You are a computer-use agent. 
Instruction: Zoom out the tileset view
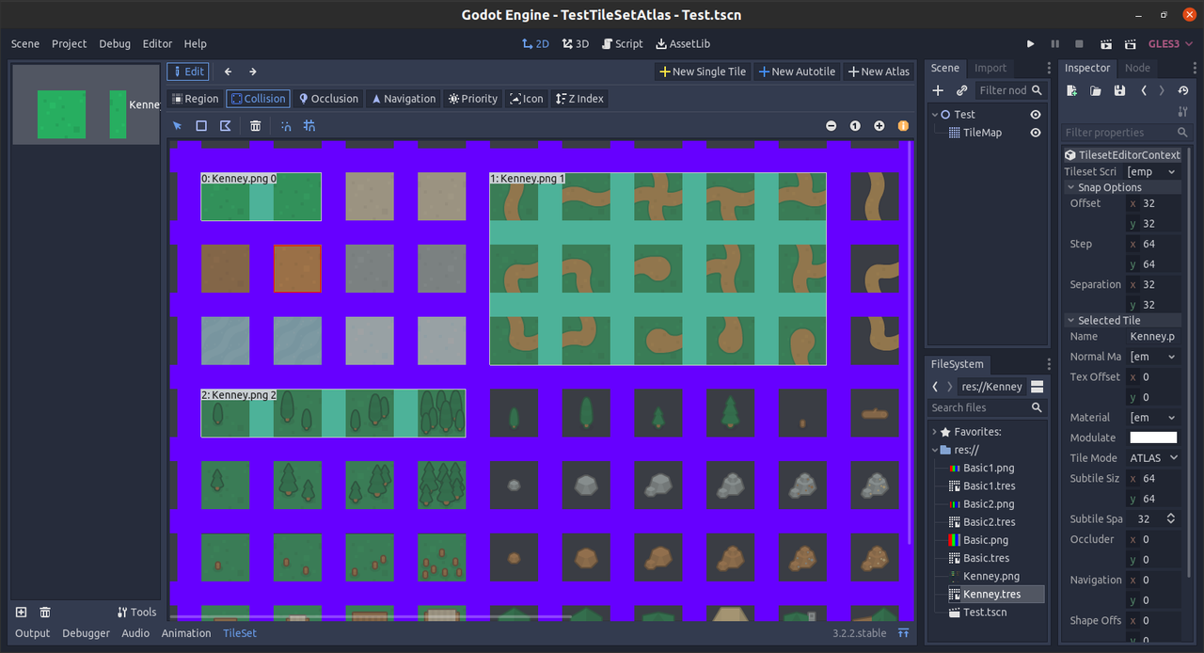tap(832, 126)
